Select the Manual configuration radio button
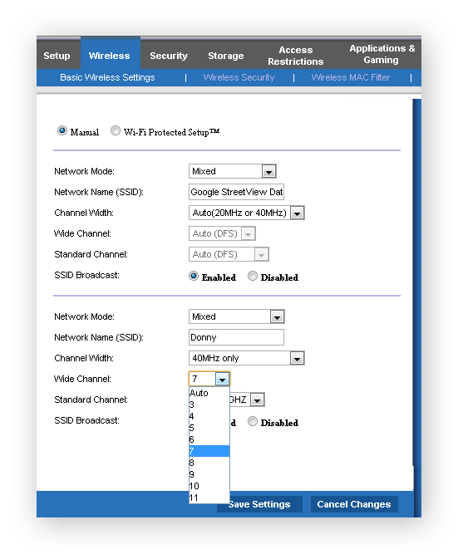 62,130
